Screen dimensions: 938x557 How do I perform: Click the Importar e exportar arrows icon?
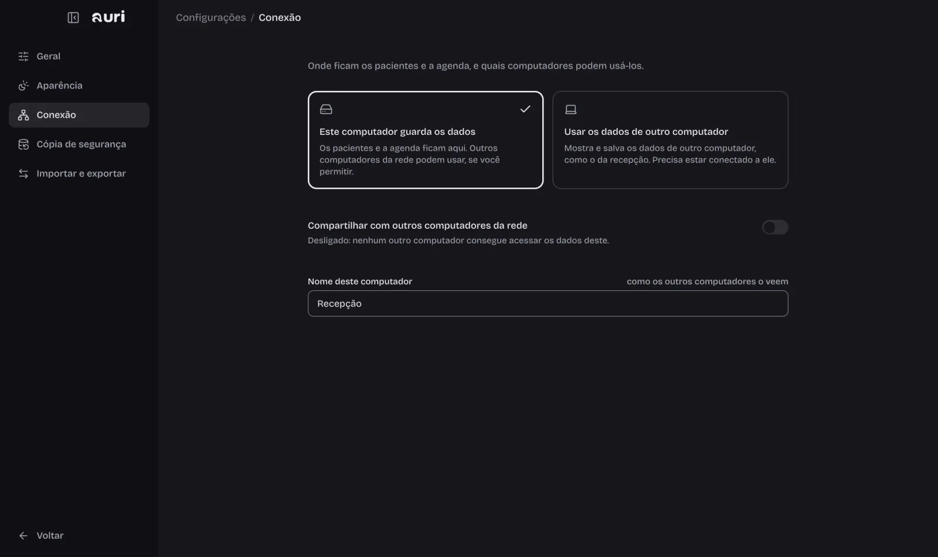coord(23,174)
